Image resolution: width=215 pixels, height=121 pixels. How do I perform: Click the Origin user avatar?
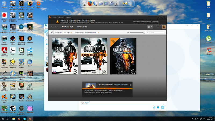point(164,27)
